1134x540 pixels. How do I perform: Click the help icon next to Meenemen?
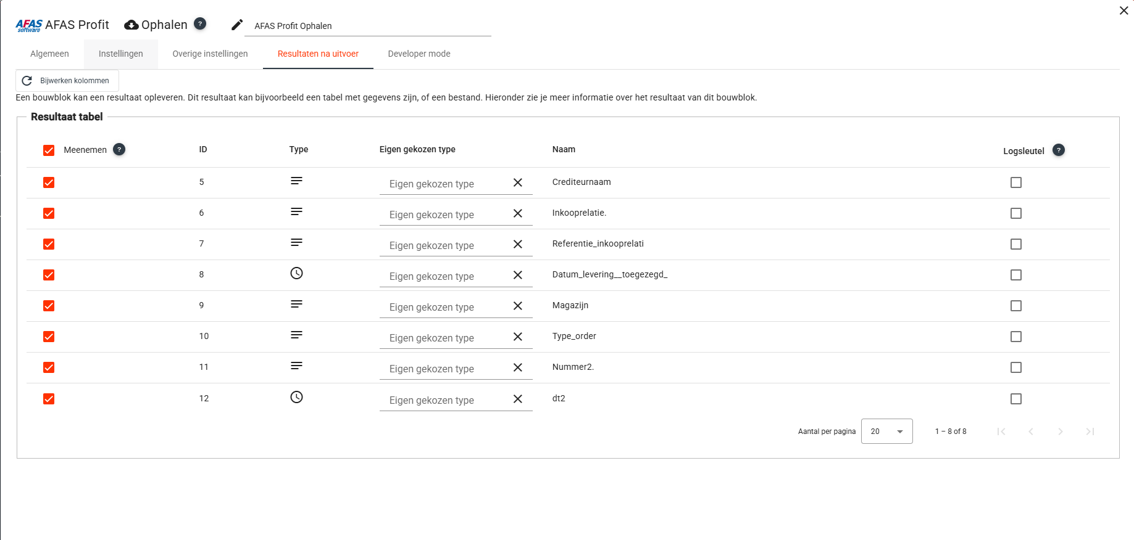tap(119, 149)
